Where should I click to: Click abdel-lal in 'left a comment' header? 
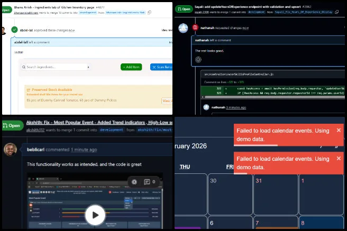[21, 42]
